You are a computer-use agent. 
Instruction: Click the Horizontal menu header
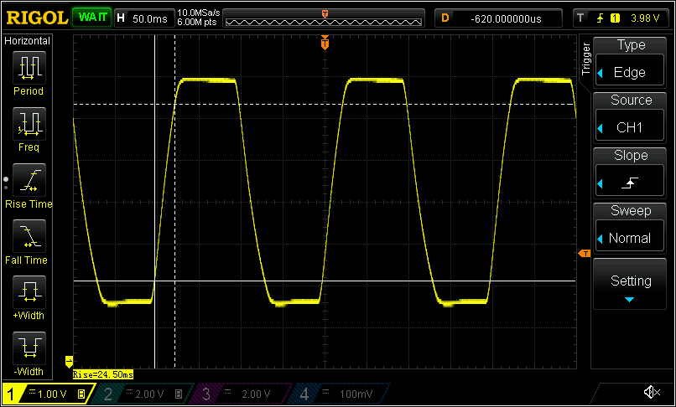pos(28,40)
